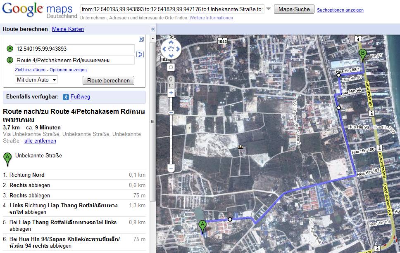This screenshot has height=253, width=400.
Task: Switch to the Meine Karten tab
Action: tap(68, 29)
